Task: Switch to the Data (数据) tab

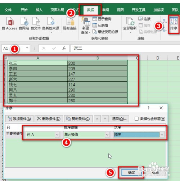Action: [x=90, y=10]
